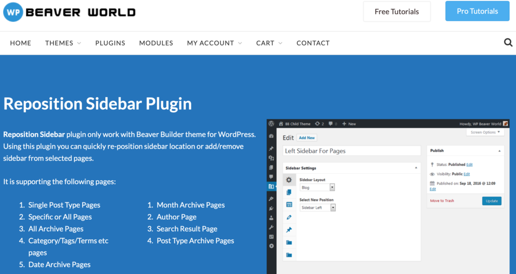Click the WP Beaver World logo
This screenshot has width=516, height=274.
(70, 12)
